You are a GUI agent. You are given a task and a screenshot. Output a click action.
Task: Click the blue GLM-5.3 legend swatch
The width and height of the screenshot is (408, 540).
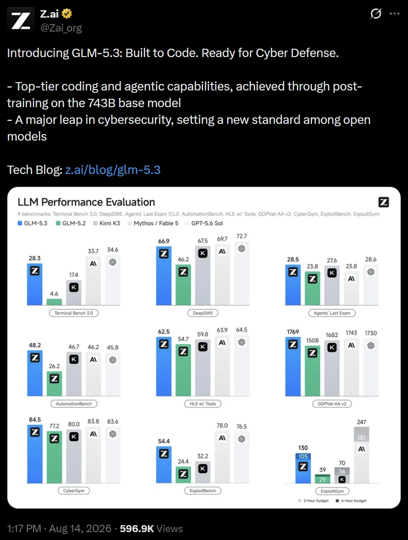click(x=20, y=223)
